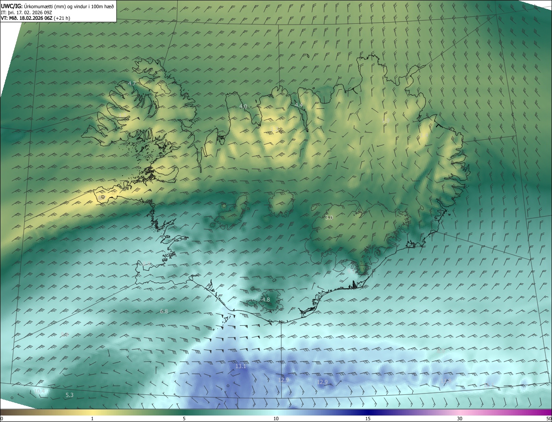The width and height of the screenshot is (552, 422).
Task: Click the 4.0 value label on the map
Action: pos(243,106)
